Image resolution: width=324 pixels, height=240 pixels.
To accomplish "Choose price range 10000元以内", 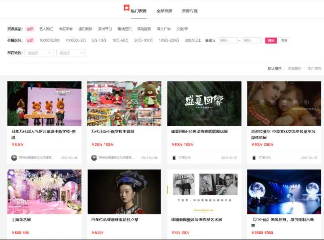I will point(49,40).
